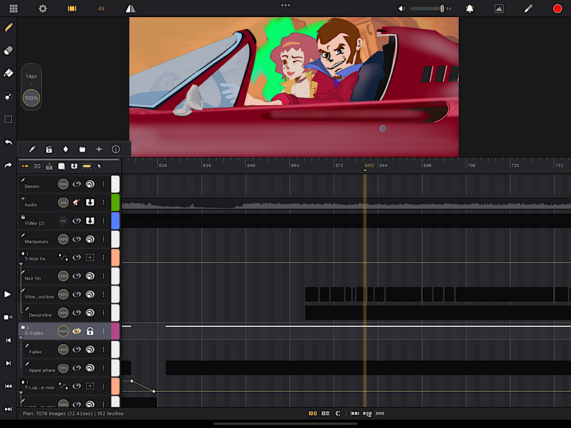Hide the Decorvitre layer
This screenshot has height=428, width=571.
point(77,313)
